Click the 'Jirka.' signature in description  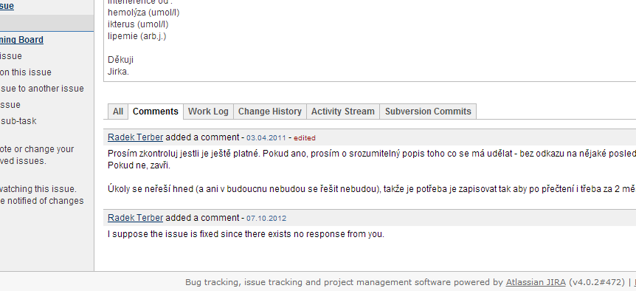click(119, 72)
